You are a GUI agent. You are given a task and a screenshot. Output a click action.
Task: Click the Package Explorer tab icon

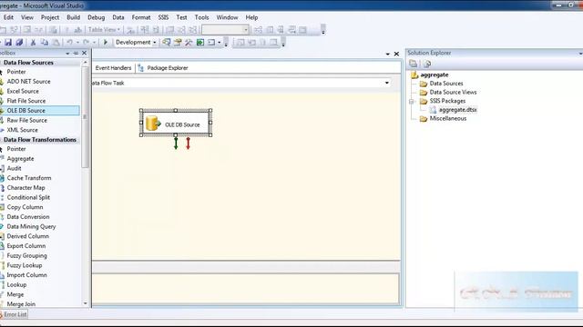[140, 68]
